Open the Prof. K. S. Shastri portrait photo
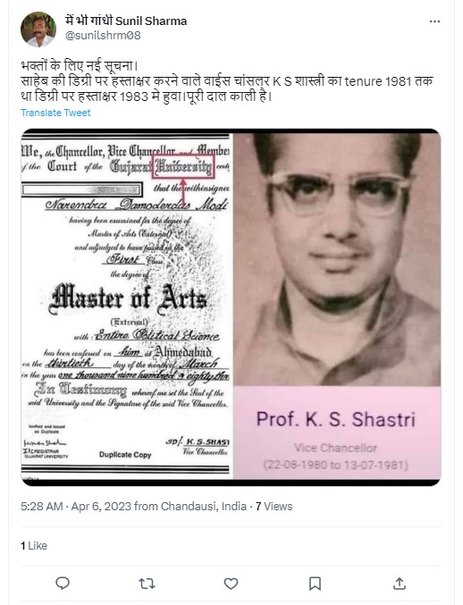The width and height of the screenshot is (463, 605). pos(337,259)
